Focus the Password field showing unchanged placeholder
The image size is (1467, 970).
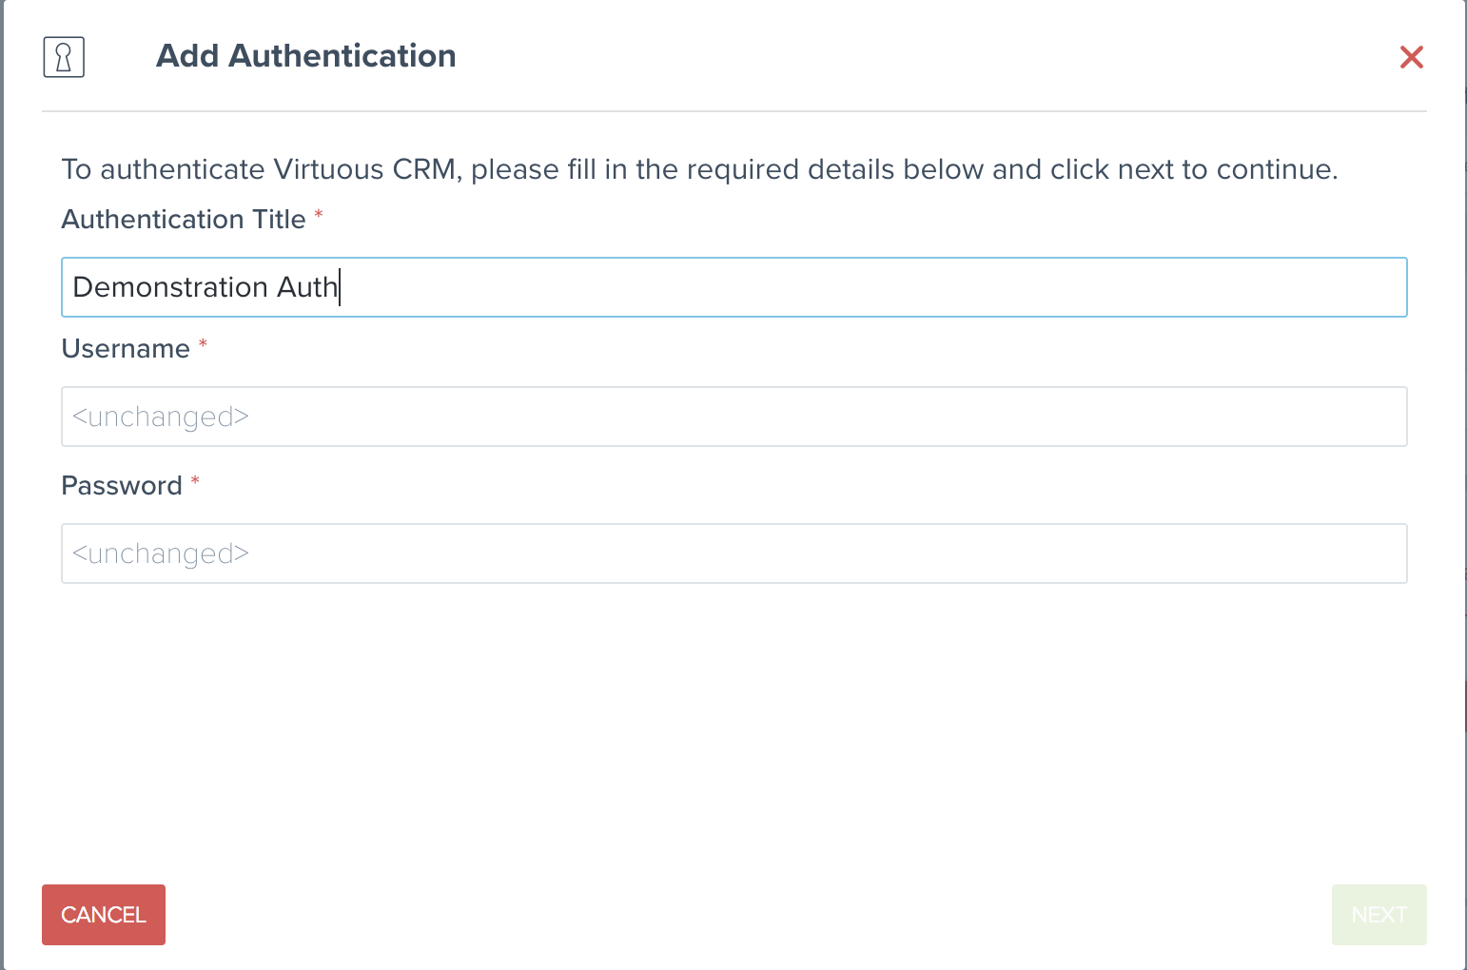tap(733, 553)
